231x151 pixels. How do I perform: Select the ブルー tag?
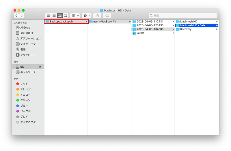28,106
